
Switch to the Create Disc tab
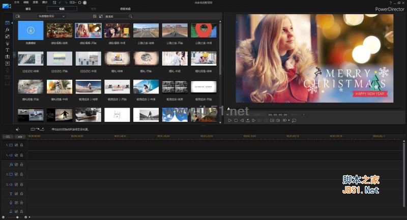tap(125, 9)
